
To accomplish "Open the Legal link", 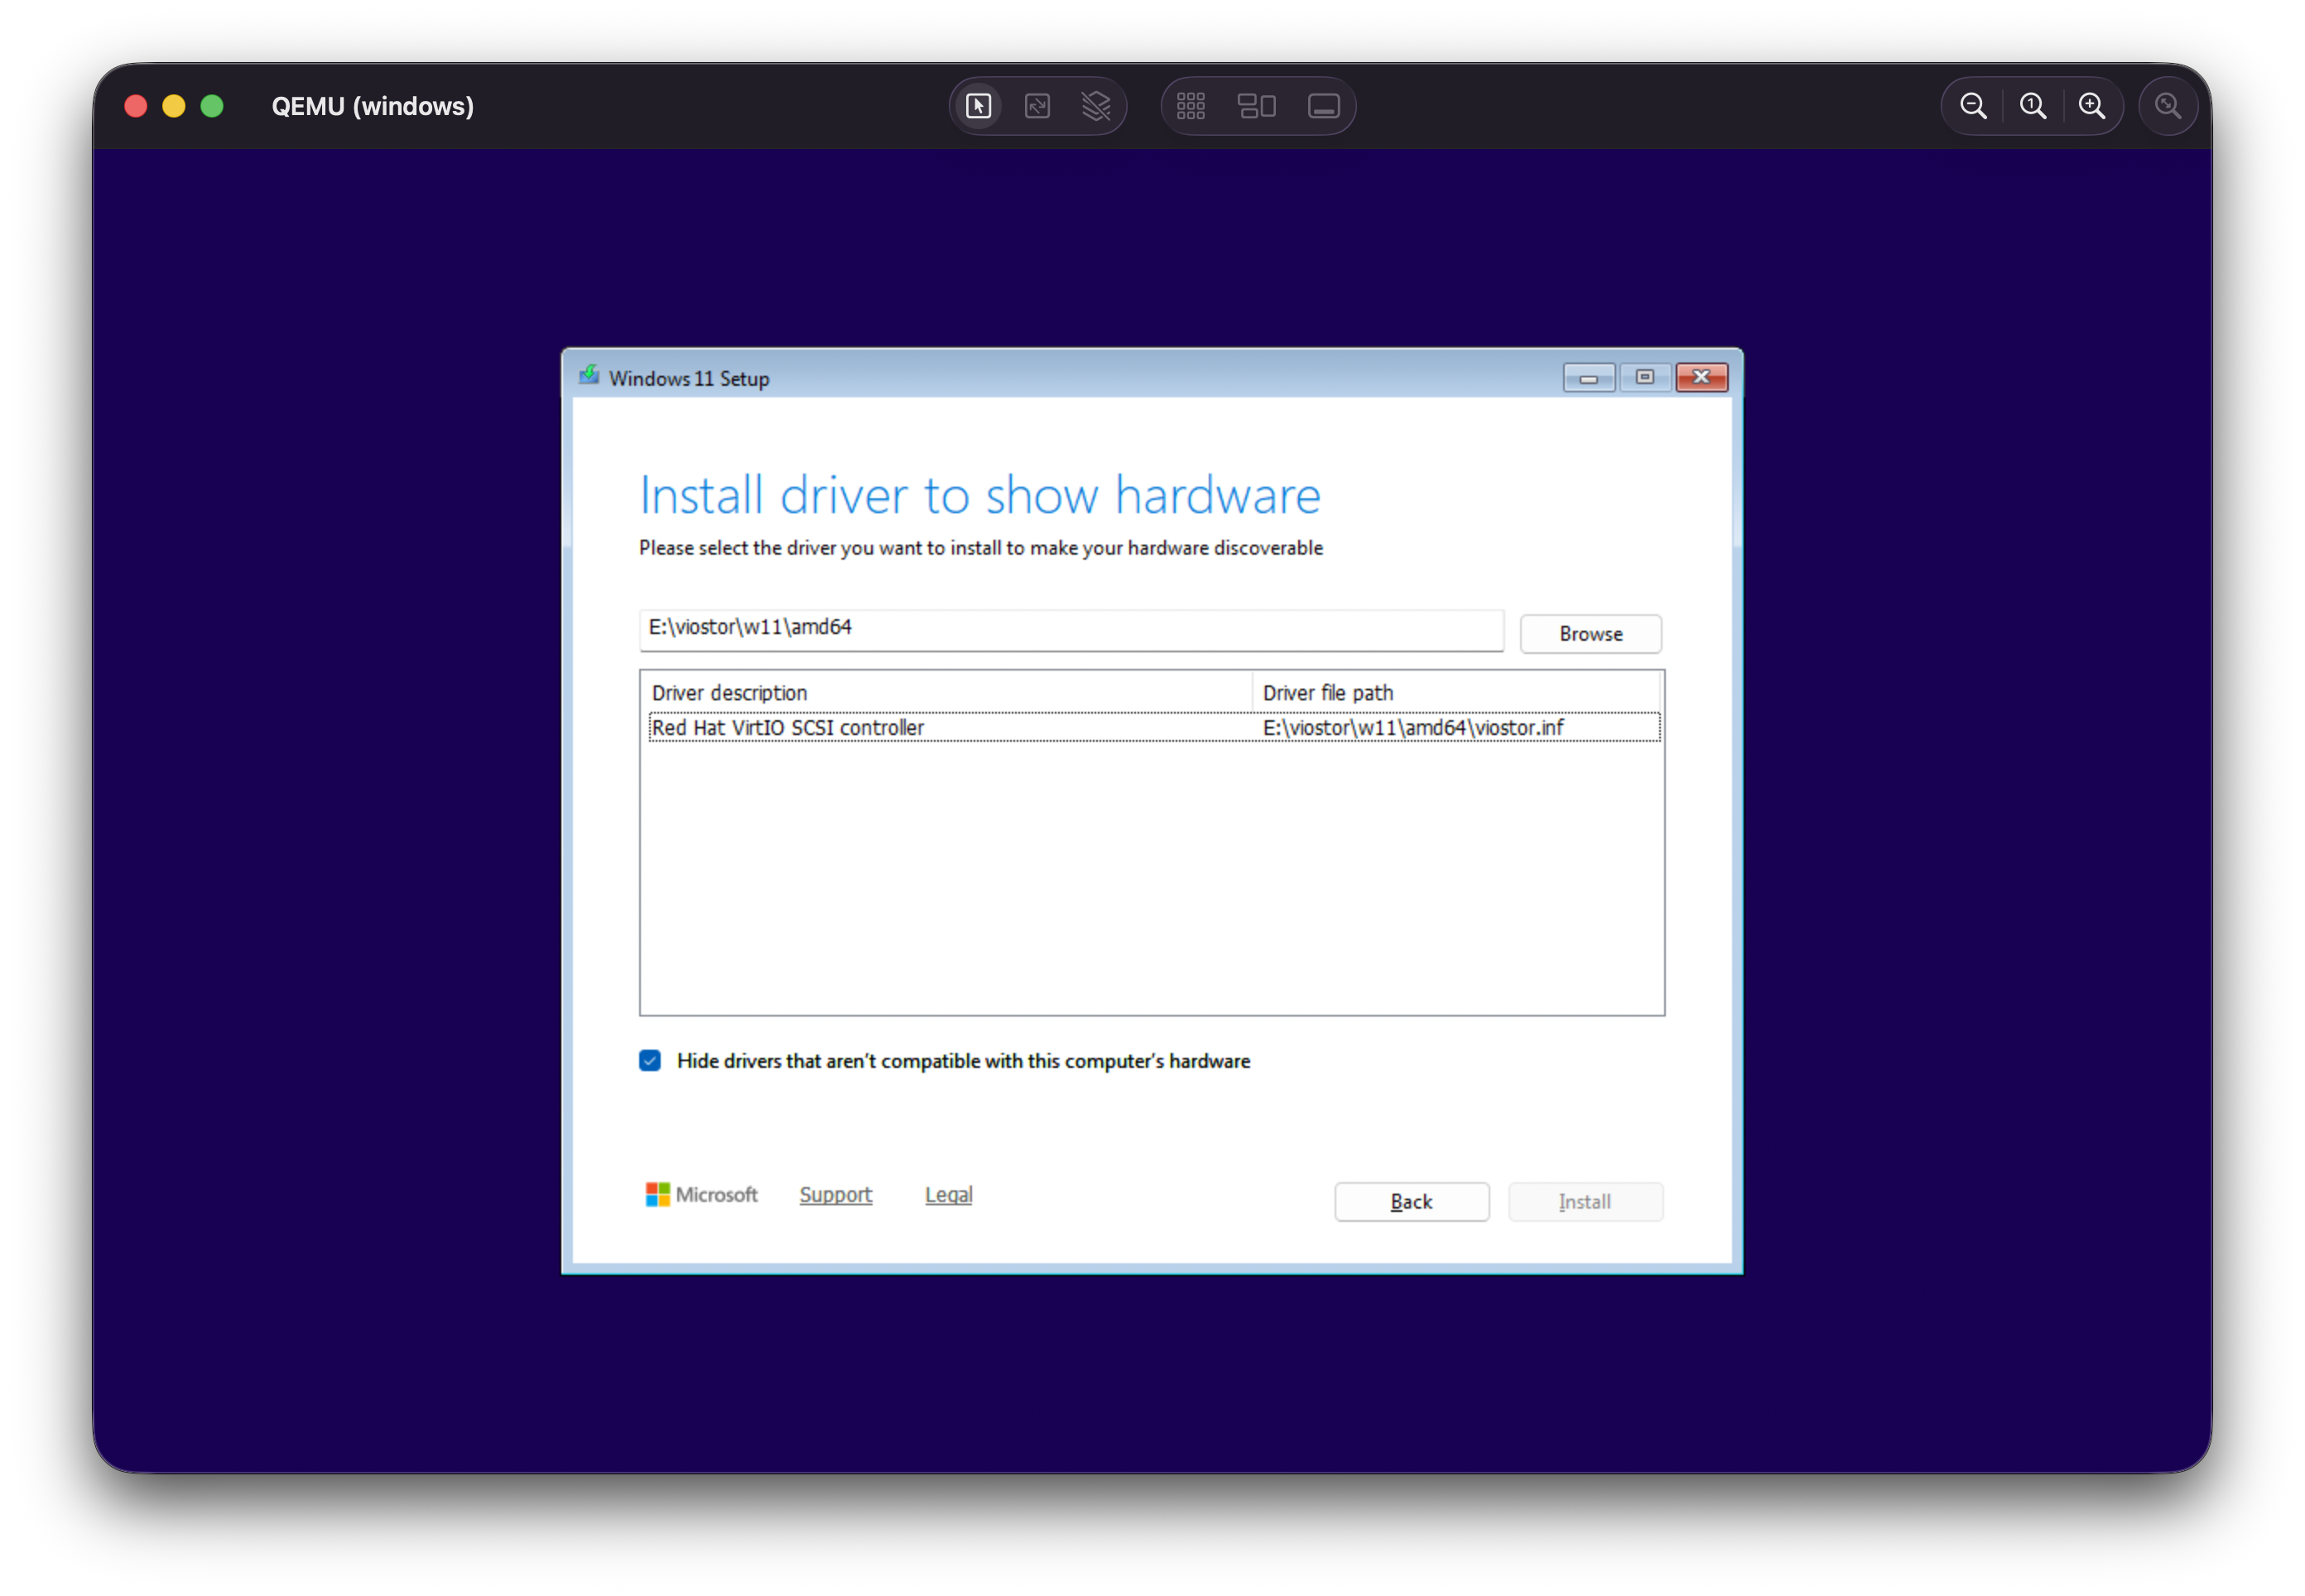I will coord(948,1194).
